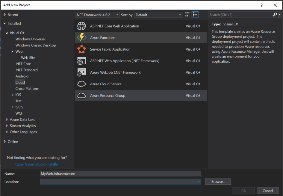Select WCF category
The width and height of the screenshot is (283, 196).
point(19,113)
